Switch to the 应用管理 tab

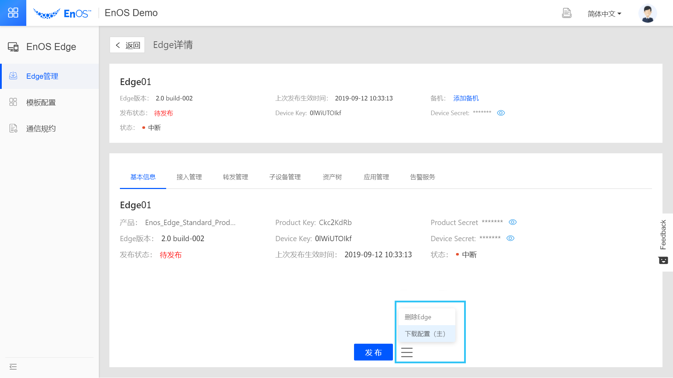coord(376,177)
